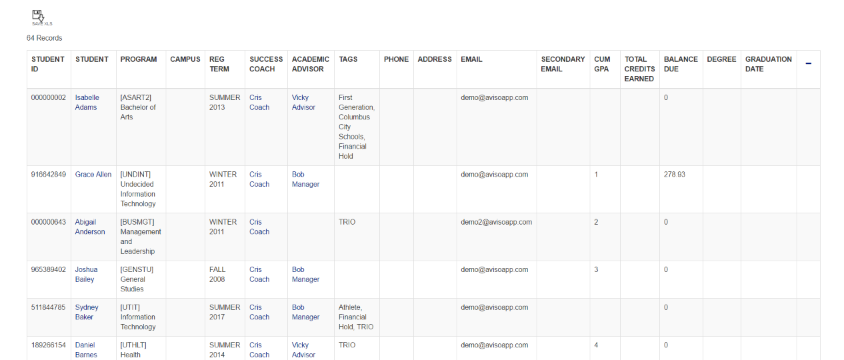Click the Total Credits Earned column header
This screenshot has width=844, height=360.
point(640,69)
